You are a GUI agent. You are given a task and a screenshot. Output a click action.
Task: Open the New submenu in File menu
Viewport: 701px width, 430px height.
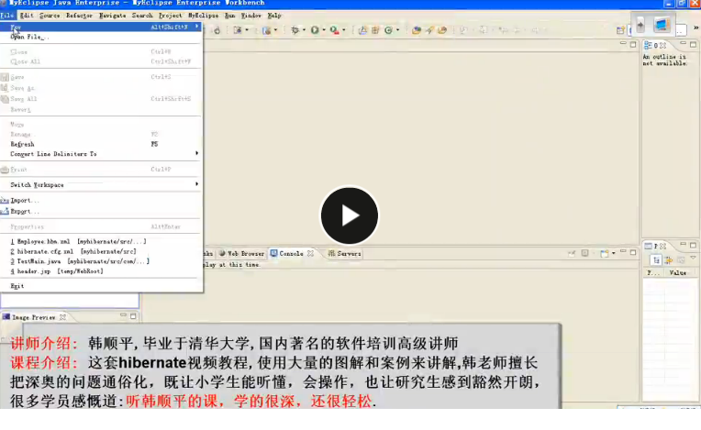coord(102,28)
